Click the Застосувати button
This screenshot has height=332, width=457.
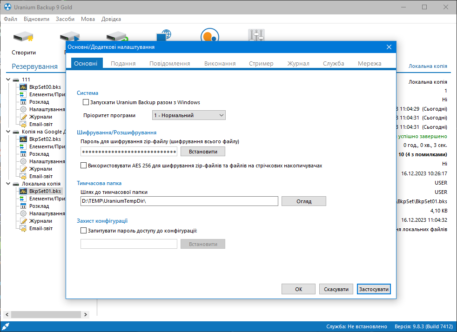pyautogui.click(x=374, y=289)
